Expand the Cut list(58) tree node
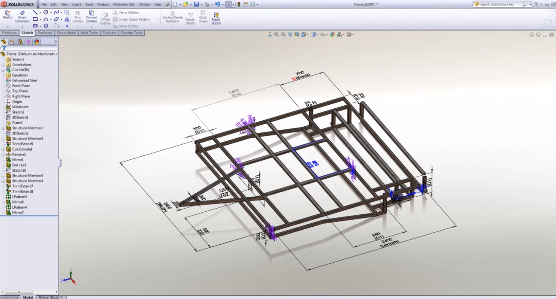The image size is (556, 299). pos(3,70)
